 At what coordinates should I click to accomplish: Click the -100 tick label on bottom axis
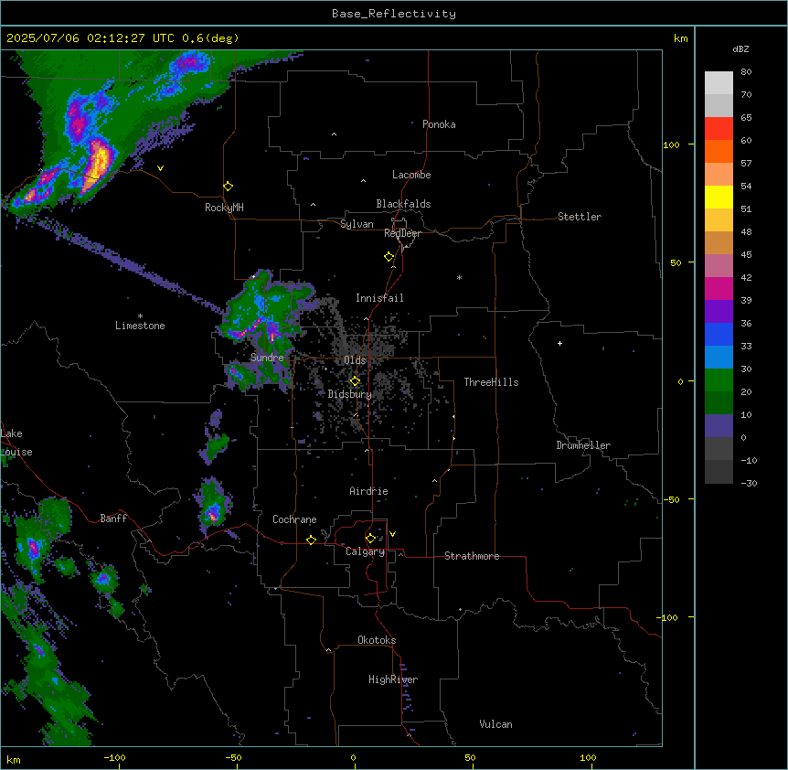114,757
